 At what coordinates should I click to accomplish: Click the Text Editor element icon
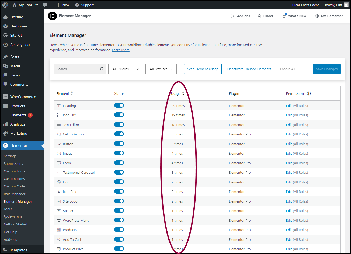(59, 125)
